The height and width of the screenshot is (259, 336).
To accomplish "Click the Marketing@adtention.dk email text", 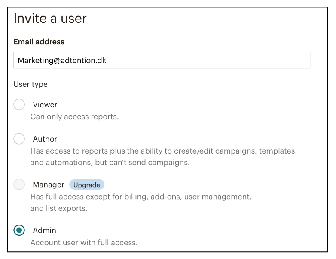I will coord(62,61).
